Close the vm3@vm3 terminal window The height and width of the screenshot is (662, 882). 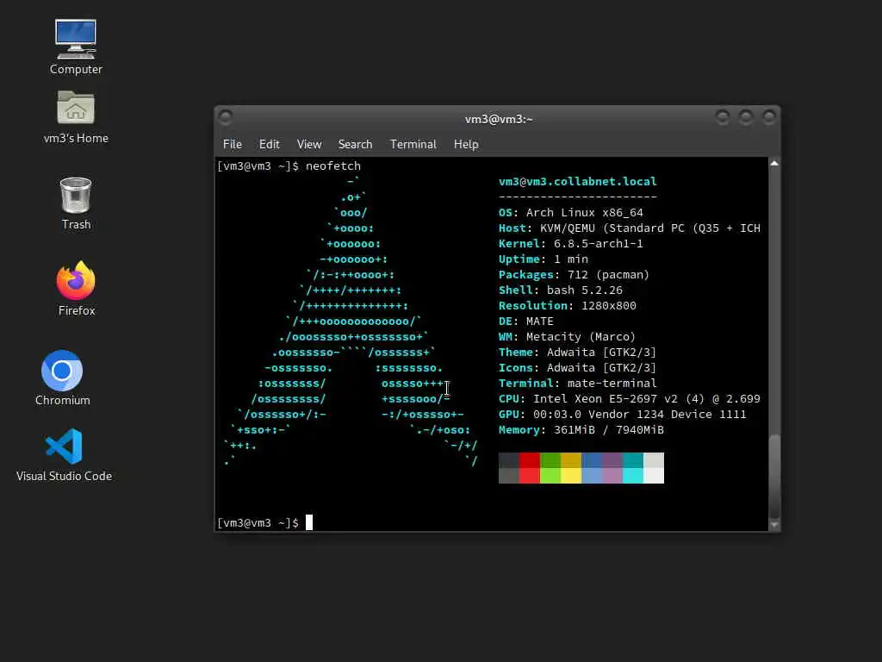click(769, 117)
